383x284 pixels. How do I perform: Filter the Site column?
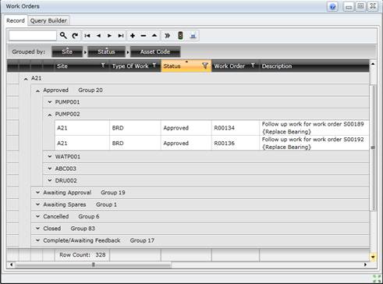tap(103, 66)
